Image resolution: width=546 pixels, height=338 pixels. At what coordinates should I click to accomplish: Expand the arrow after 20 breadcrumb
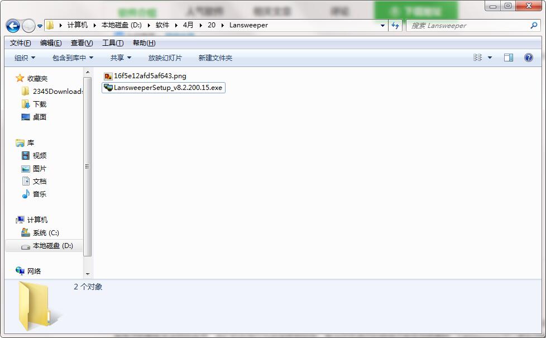[x=223, y=25]
